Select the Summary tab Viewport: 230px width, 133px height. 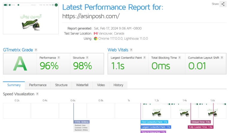click(14, 85)
